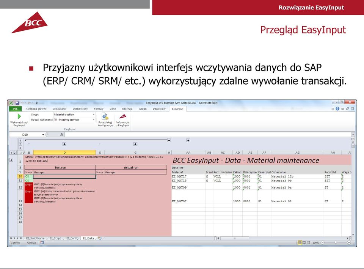Zoom out with the minus button
The image size is (364, 269).
[322, 242]
